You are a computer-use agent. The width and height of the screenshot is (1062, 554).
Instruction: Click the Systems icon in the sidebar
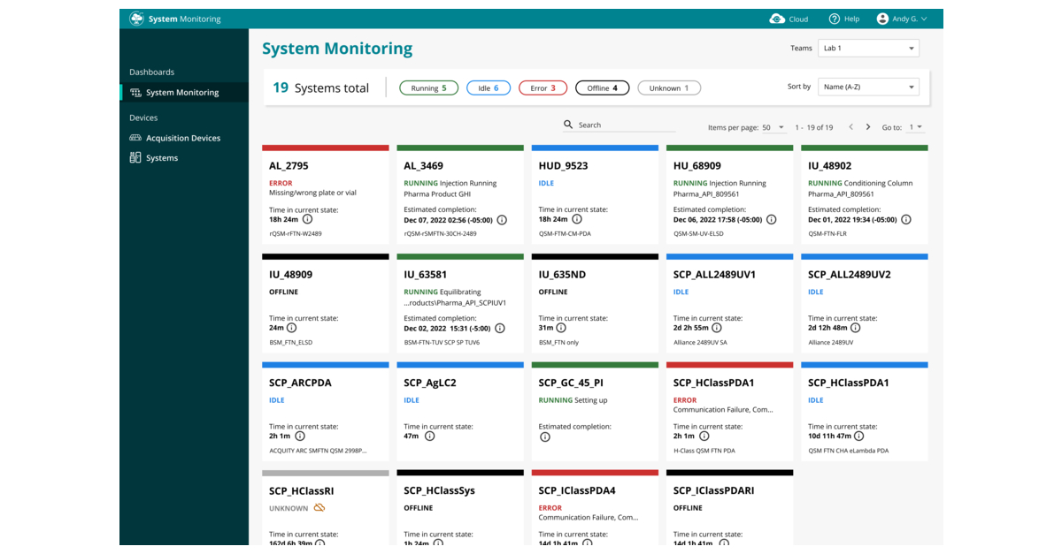pyautogui.click(x=137, y=157)
